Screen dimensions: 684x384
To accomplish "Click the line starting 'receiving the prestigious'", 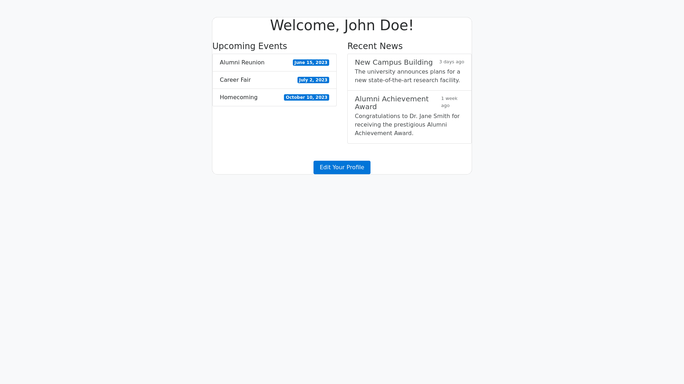I will click(x=401, y=125).
